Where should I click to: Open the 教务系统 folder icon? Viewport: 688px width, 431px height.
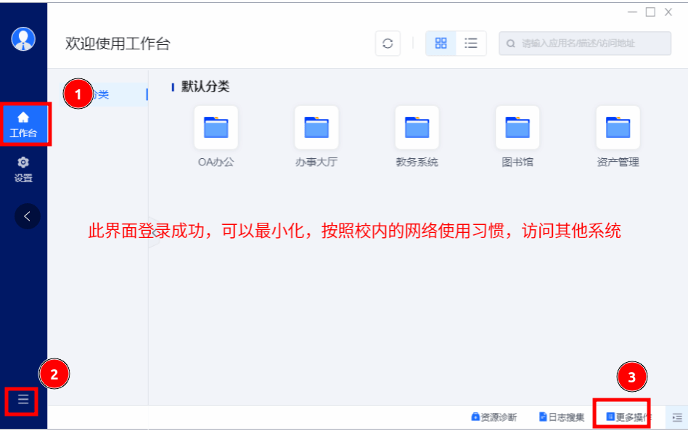[417, 128]
